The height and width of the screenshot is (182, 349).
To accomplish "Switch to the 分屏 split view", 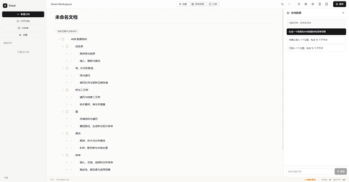I will 213,4.
